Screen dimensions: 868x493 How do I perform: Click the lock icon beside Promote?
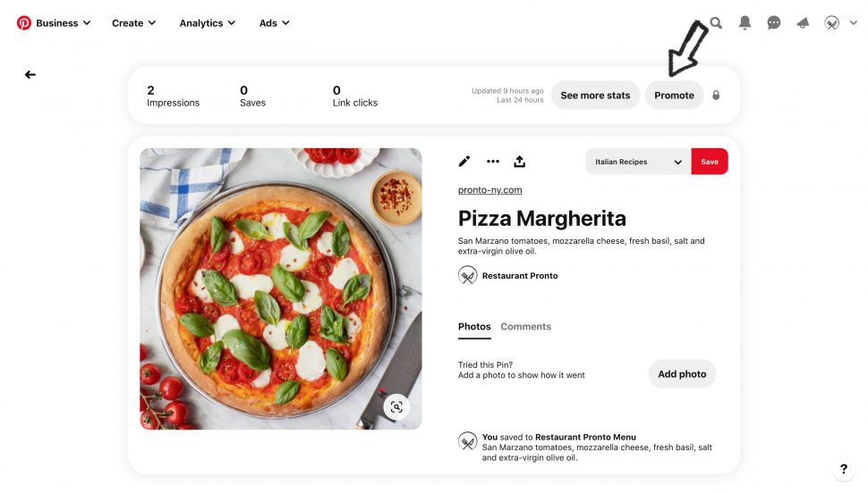point(716,96)
